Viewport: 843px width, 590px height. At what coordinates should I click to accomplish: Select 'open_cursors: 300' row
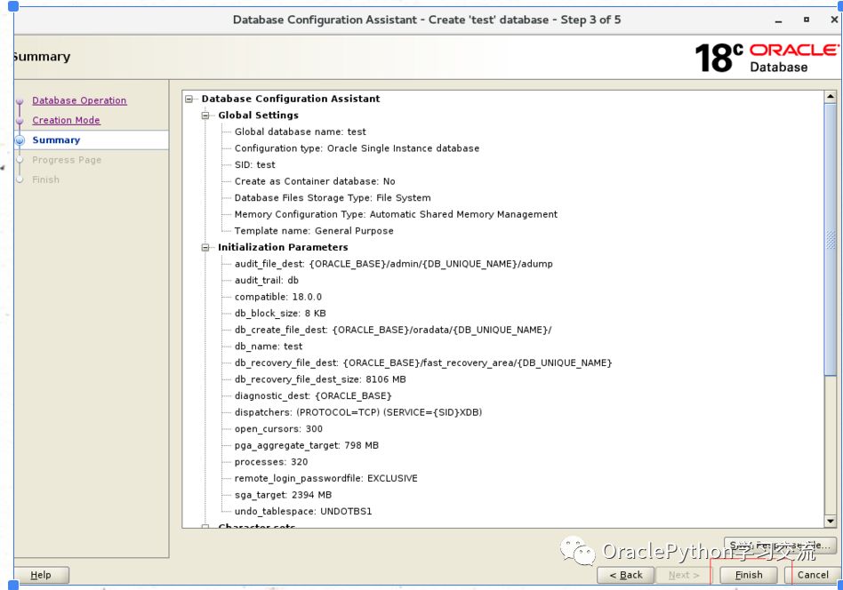tap(278, 429)
